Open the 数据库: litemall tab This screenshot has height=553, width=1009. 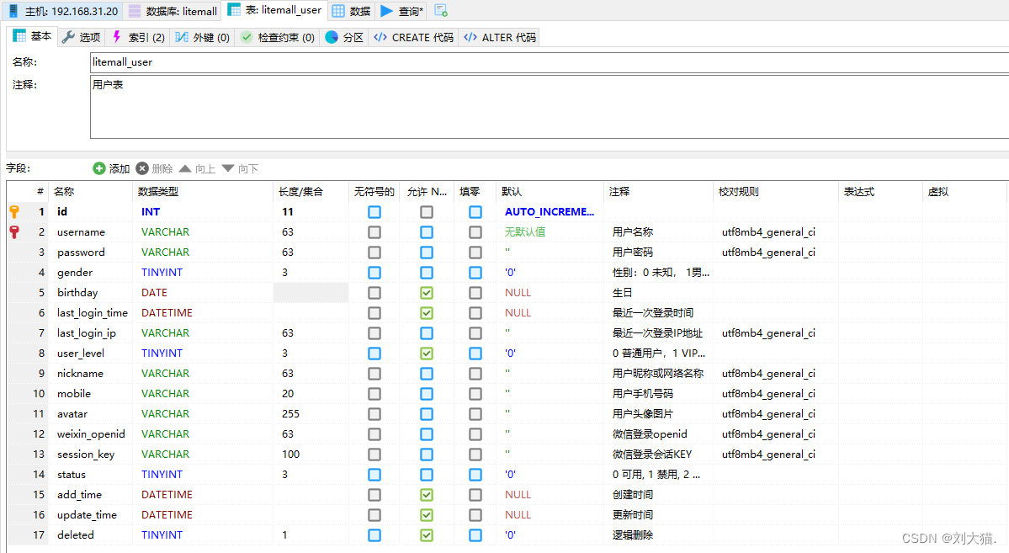point(173,11)
